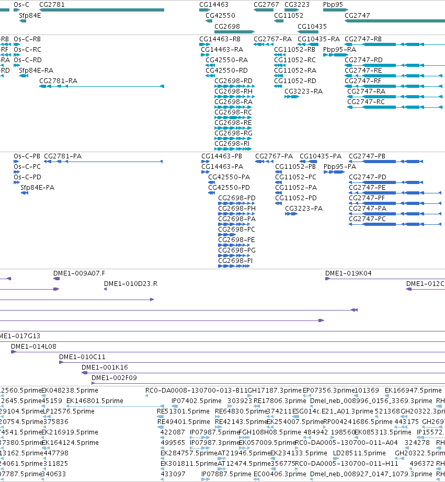The width and height of the screenshot is (445, 482).
Task: Click the CG42550 gene label
Action: click(x=220, y=16)
